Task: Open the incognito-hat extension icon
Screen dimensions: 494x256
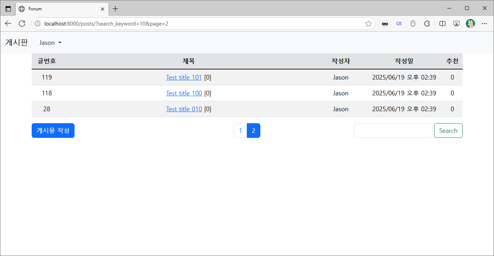Action: point(385,24)
